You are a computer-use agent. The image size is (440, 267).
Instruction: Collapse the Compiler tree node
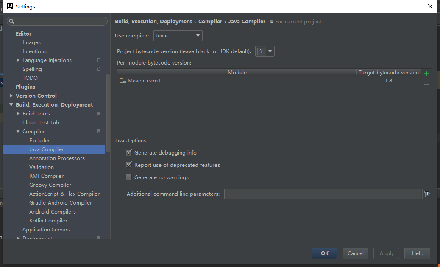[x=18, y=132]
